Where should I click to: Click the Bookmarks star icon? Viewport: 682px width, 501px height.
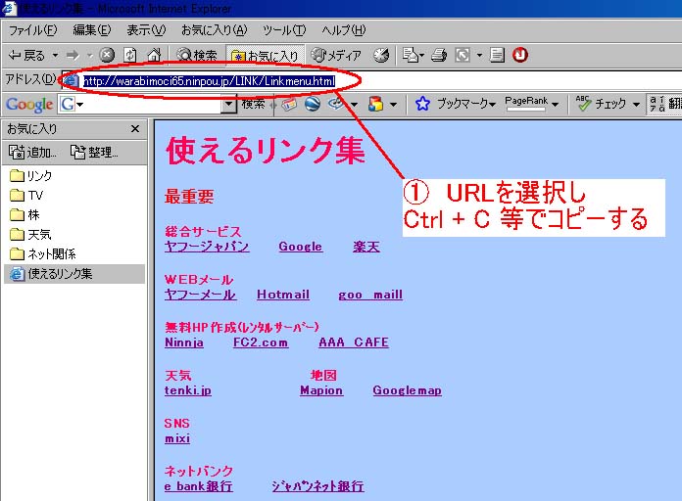[x=422, y=104]
